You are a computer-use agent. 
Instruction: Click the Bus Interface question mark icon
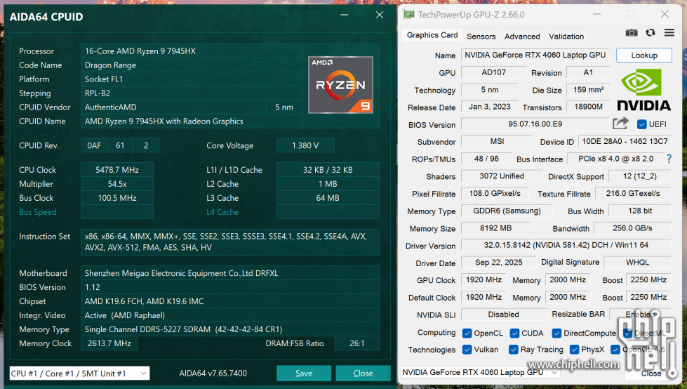point(669,159)
